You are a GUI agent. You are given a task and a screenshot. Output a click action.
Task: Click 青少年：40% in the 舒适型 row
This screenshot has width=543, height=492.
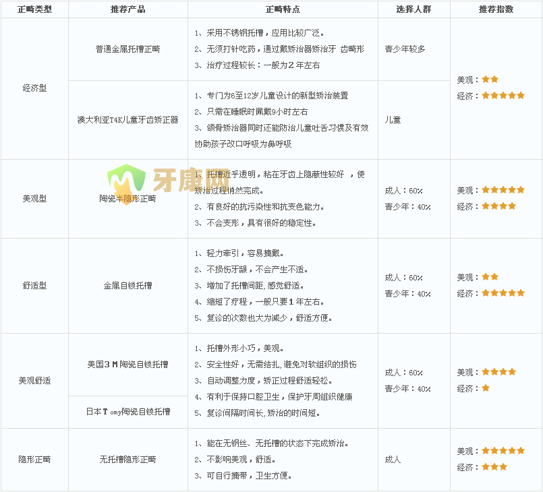coord(407,294)
